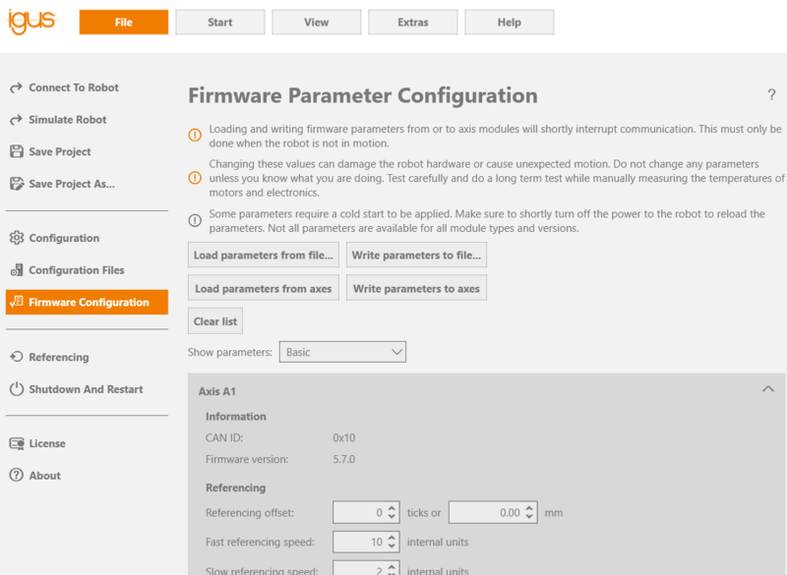Choose Save Project from the sidebar
787x575 pixels.
tap(87, 151)
